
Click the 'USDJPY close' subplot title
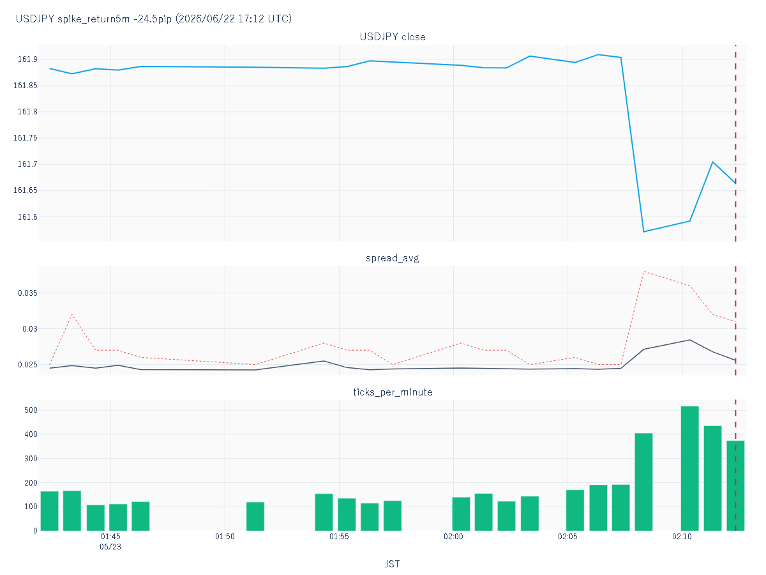coord(393,37)
